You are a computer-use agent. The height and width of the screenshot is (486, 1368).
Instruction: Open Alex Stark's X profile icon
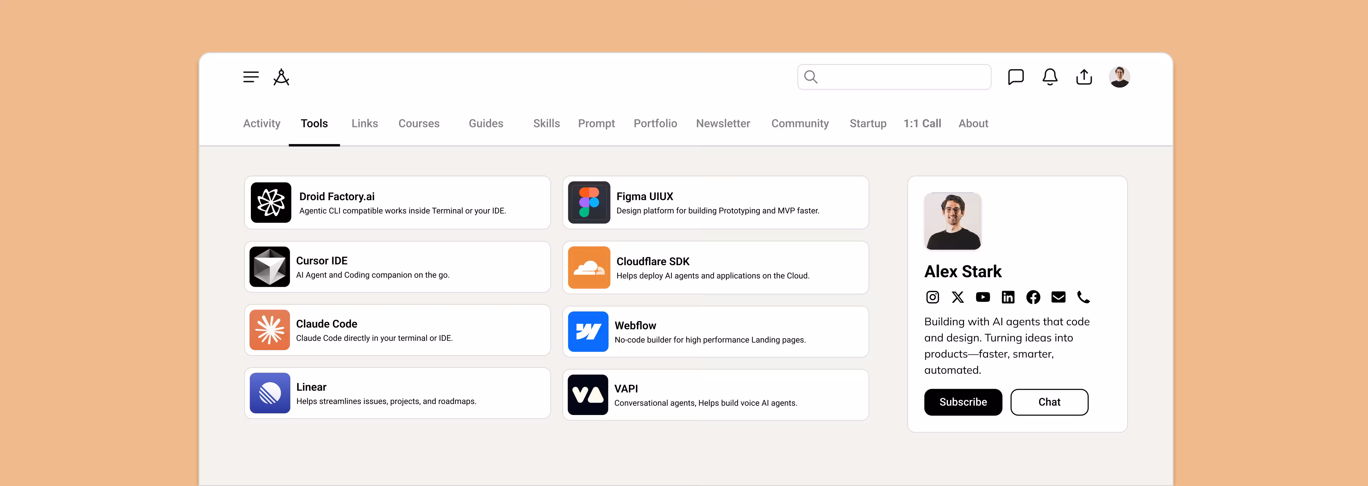point(958,297)
